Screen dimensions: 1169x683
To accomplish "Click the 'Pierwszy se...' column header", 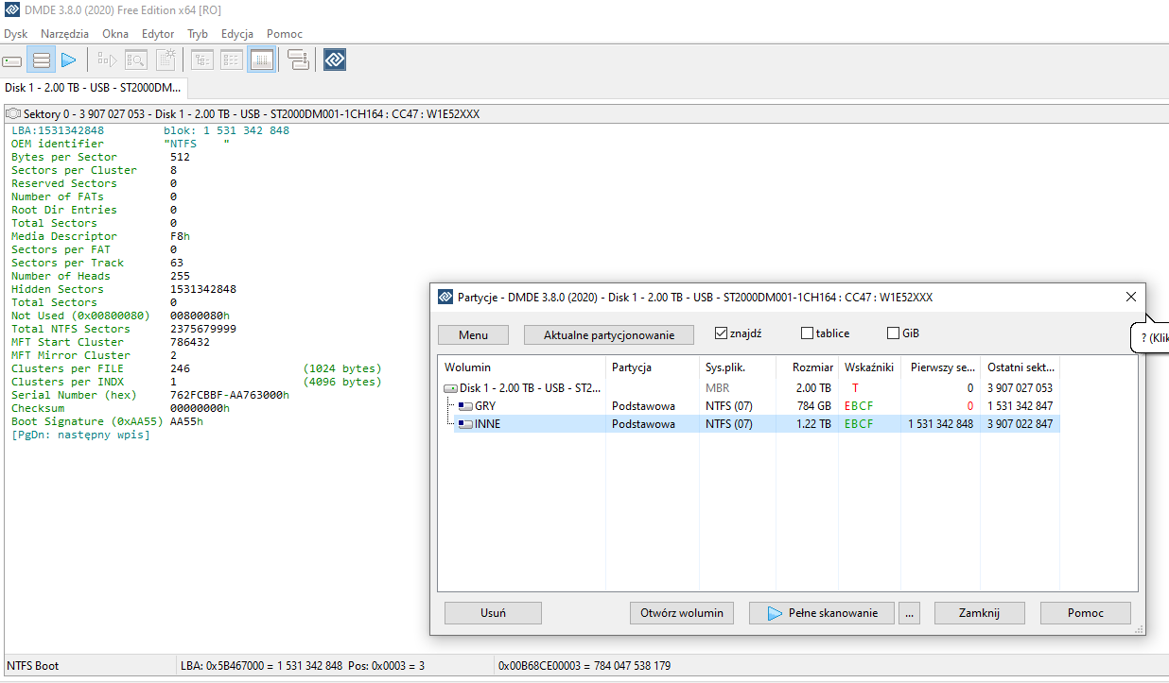I will click(x=940, y=367).
